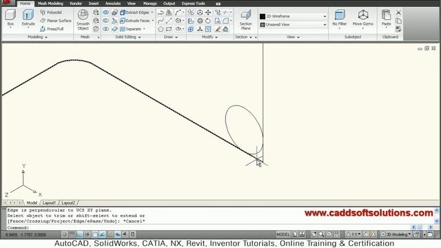Viewport: 441px width, 248px height.
Task: Open the Annotate ribbon tab
Action: pyautogui.click(x=113, y=3)
